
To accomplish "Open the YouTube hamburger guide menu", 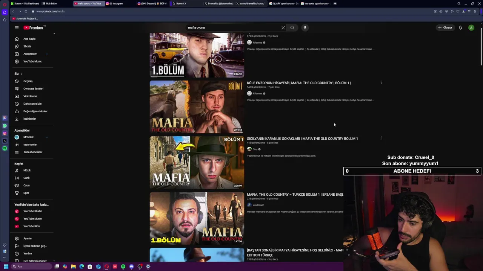I will (x=17, y=27).
